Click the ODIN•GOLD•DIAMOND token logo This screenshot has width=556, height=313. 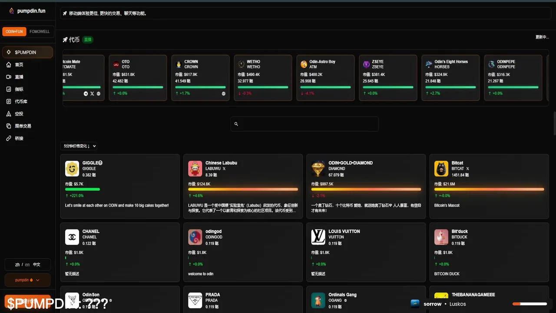pos(318,169)
